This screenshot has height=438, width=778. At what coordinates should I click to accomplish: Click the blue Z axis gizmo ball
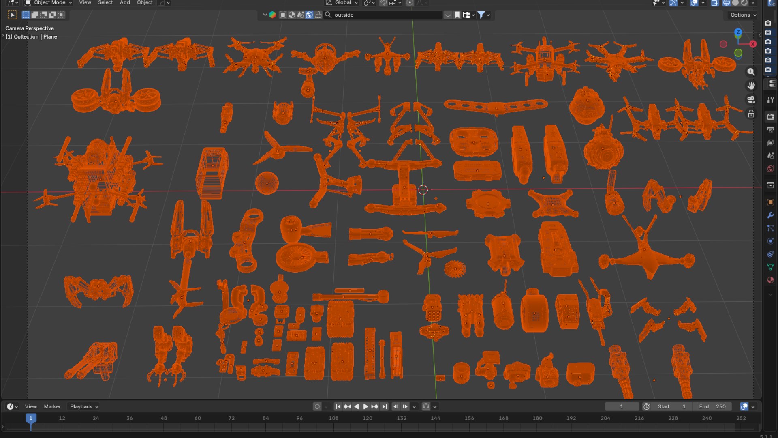pyautogui.click(x=738, y=32)
